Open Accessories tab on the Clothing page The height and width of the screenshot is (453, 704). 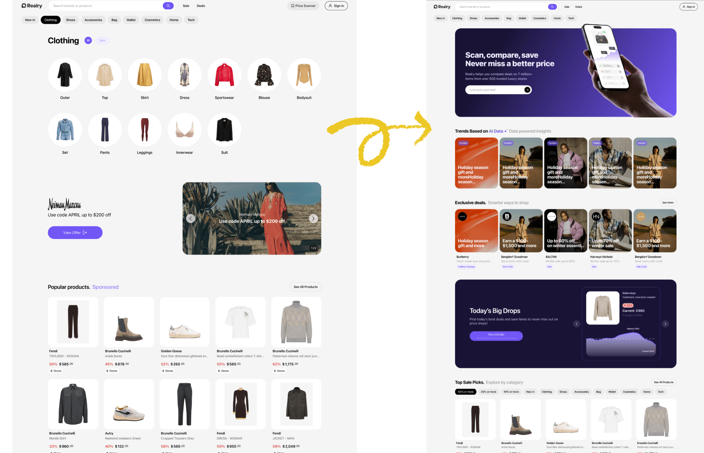pyautogui.click(x=93, y=20)
